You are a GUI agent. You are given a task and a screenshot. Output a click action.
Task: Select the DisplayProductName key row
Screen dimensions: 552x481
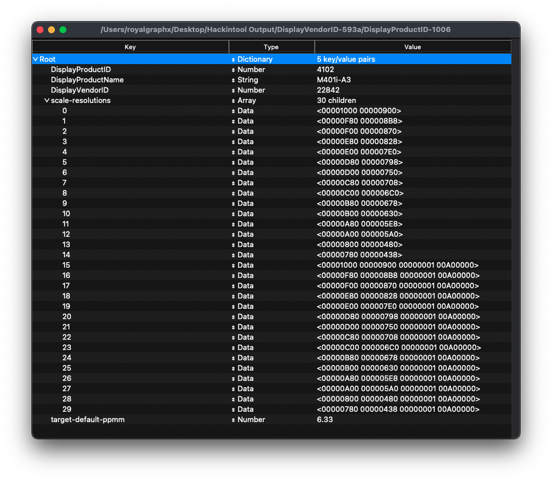87,79
